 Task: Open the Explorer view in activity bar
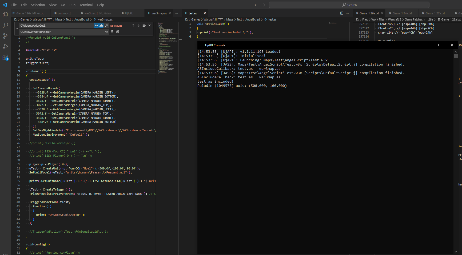5,15
